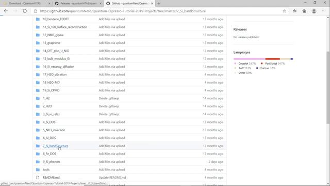Open the browser Settings and more menu
This screenshot has height=186, width=330.
point(324,11)
